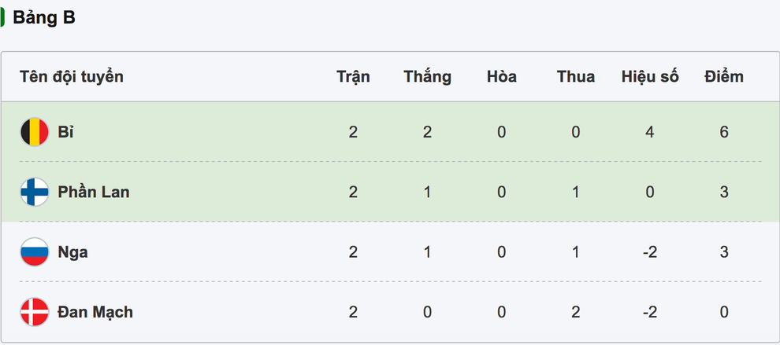The height and width of the screenshot is (345, 780).
Task: Click the Điểm column header
Action: pos(724,77)
